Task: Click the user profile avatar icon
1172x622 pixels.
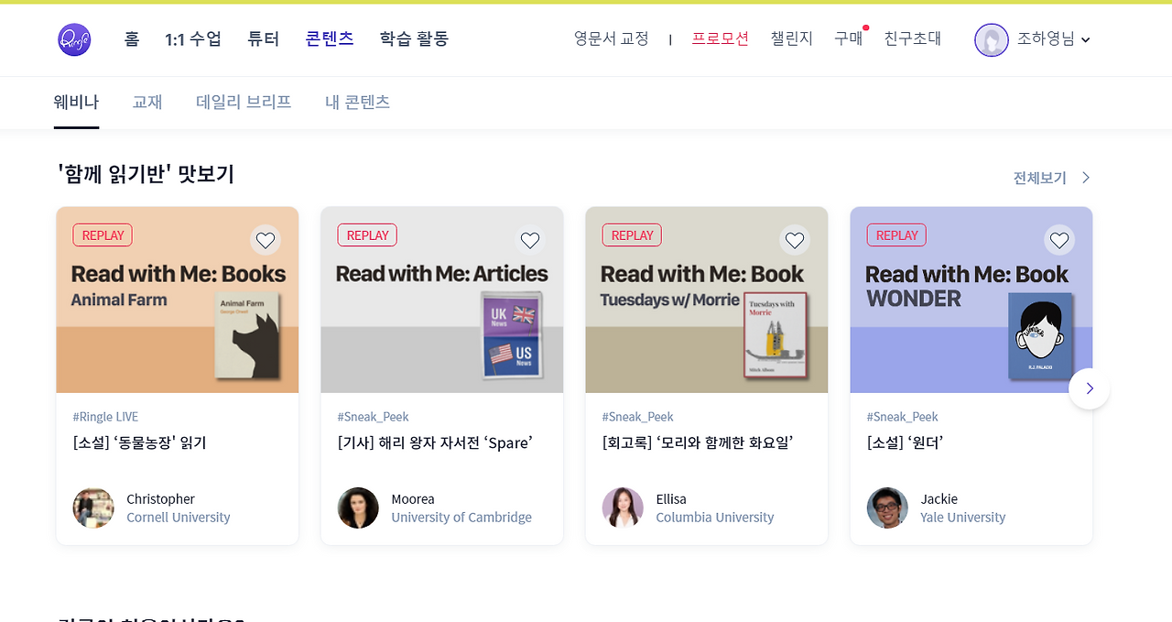Action: click(x=992, y=39)
